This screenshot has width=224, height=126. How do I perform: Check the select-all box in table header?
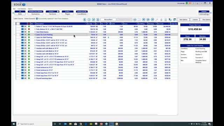coord(18,24)
